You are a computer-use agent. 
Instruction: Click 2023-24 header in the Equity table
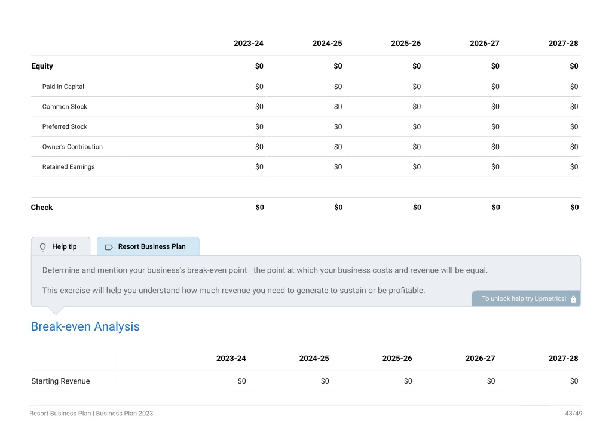pyautogui.click(x=249, y=43)
